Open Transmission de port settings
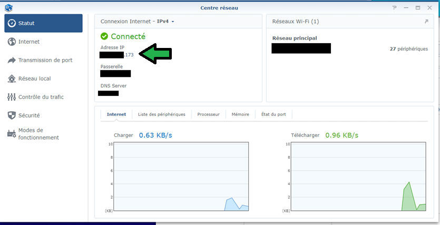This screenshot has width=440, height=225. [44, 60]
